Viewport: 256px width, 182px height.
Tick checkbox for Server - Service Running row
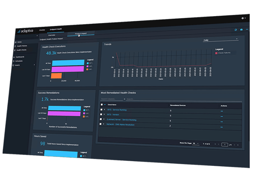(101, 119)
